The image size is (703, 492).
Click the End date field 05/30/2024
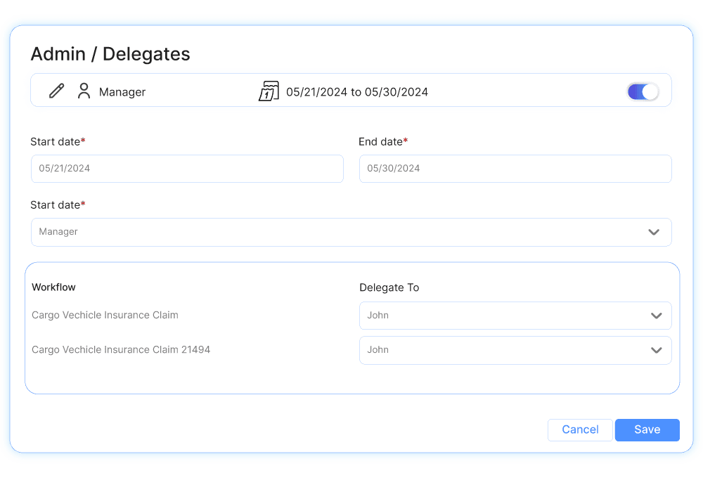(515, 169)
